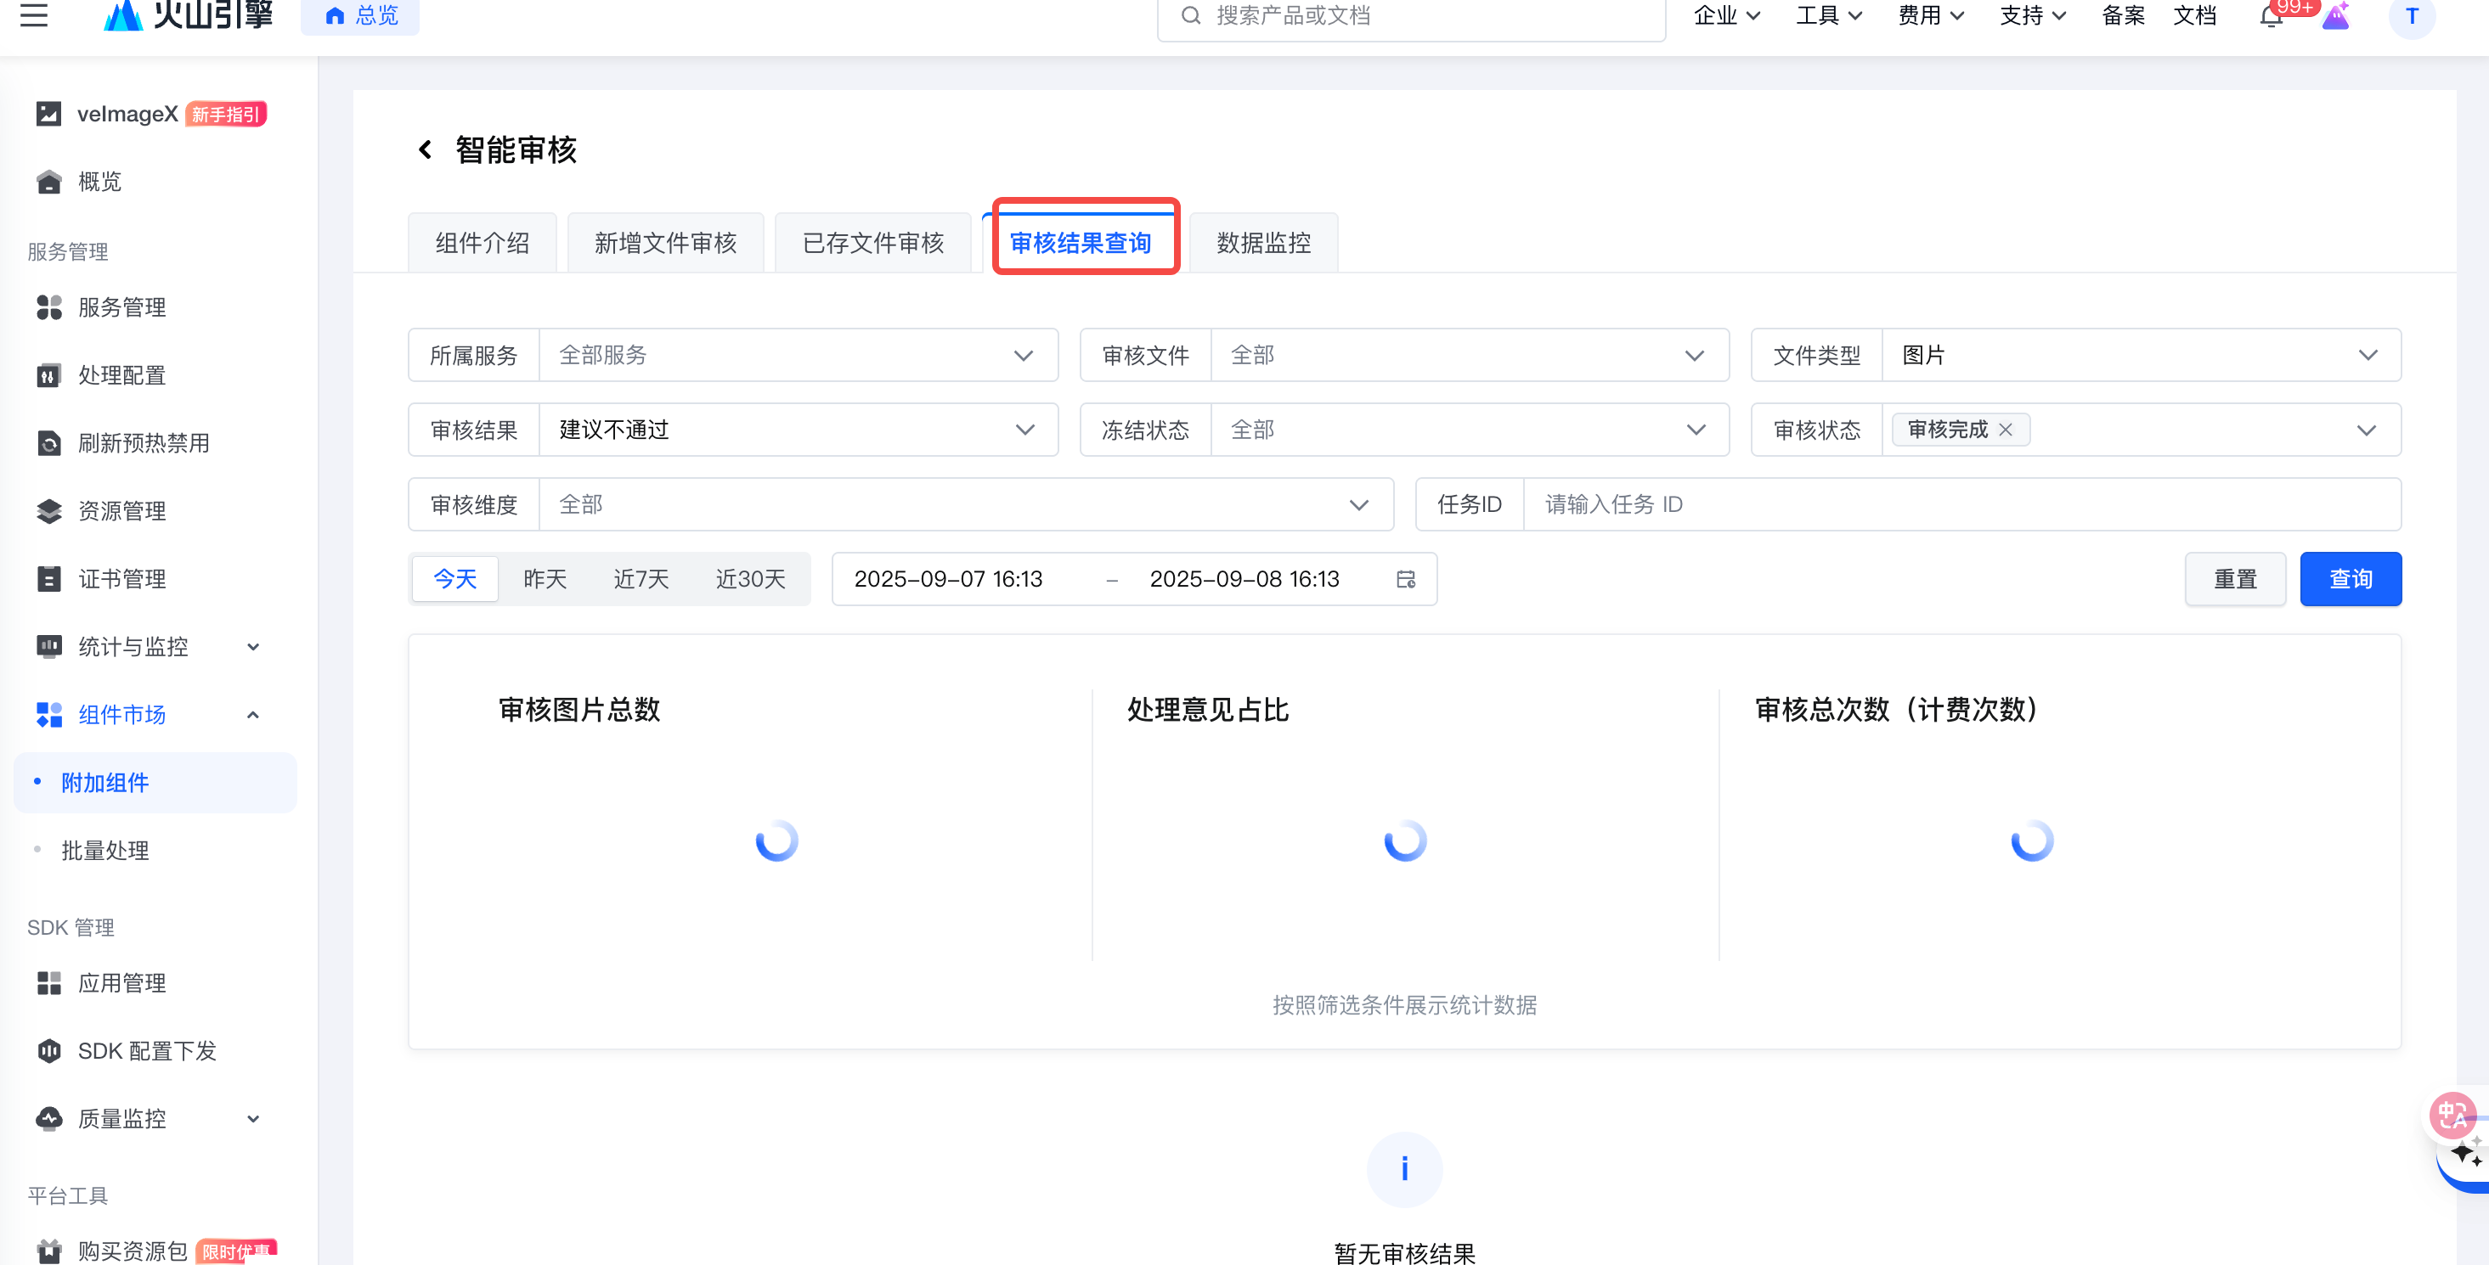This screenshot has height=1265, width=2489.
Task: Click the blue 查询 button
Action: (x=2350, y=579)
